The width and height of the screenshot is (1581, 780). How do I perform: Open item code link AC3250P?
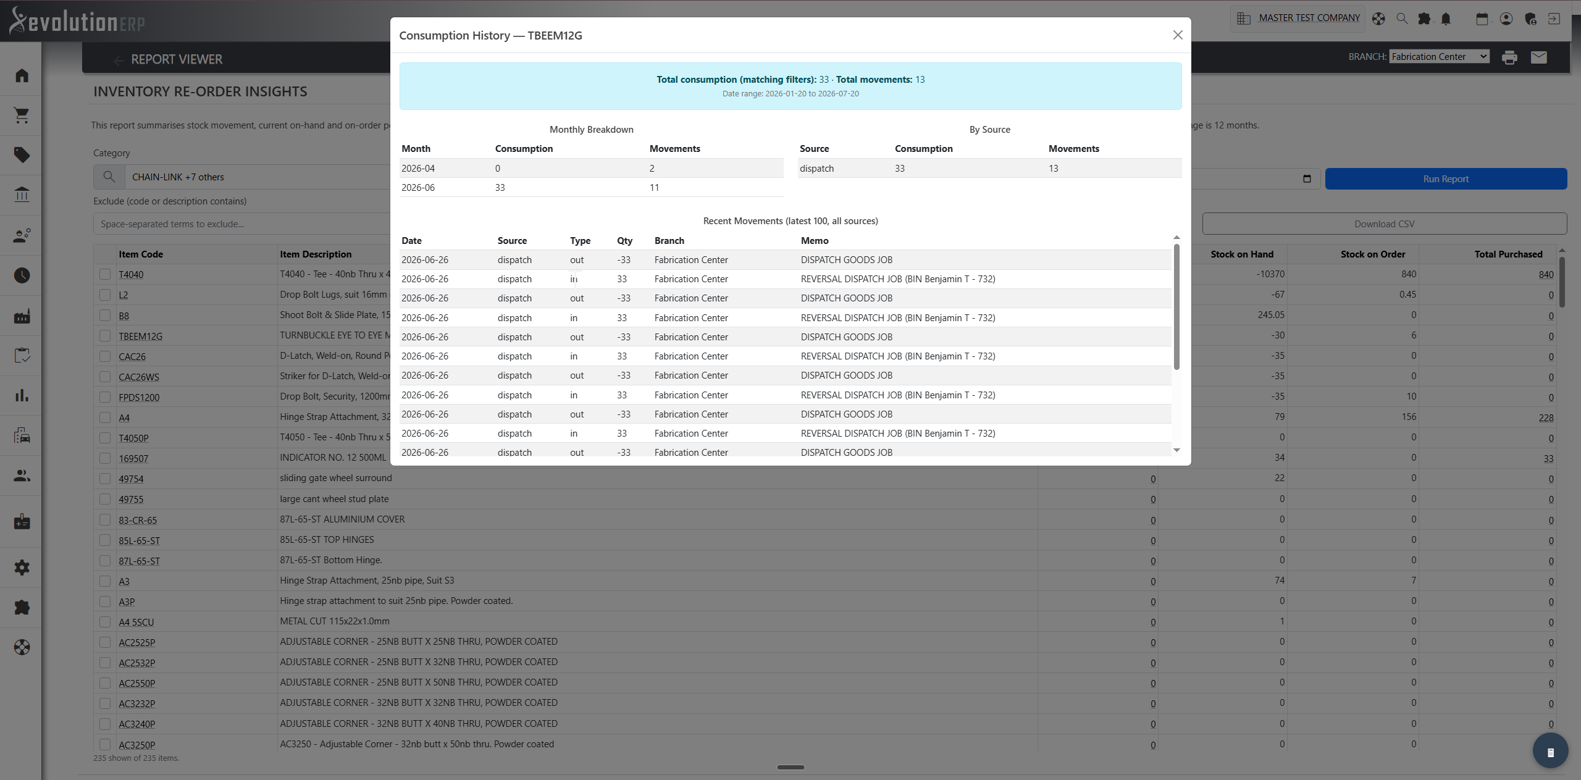coord(136,745)
